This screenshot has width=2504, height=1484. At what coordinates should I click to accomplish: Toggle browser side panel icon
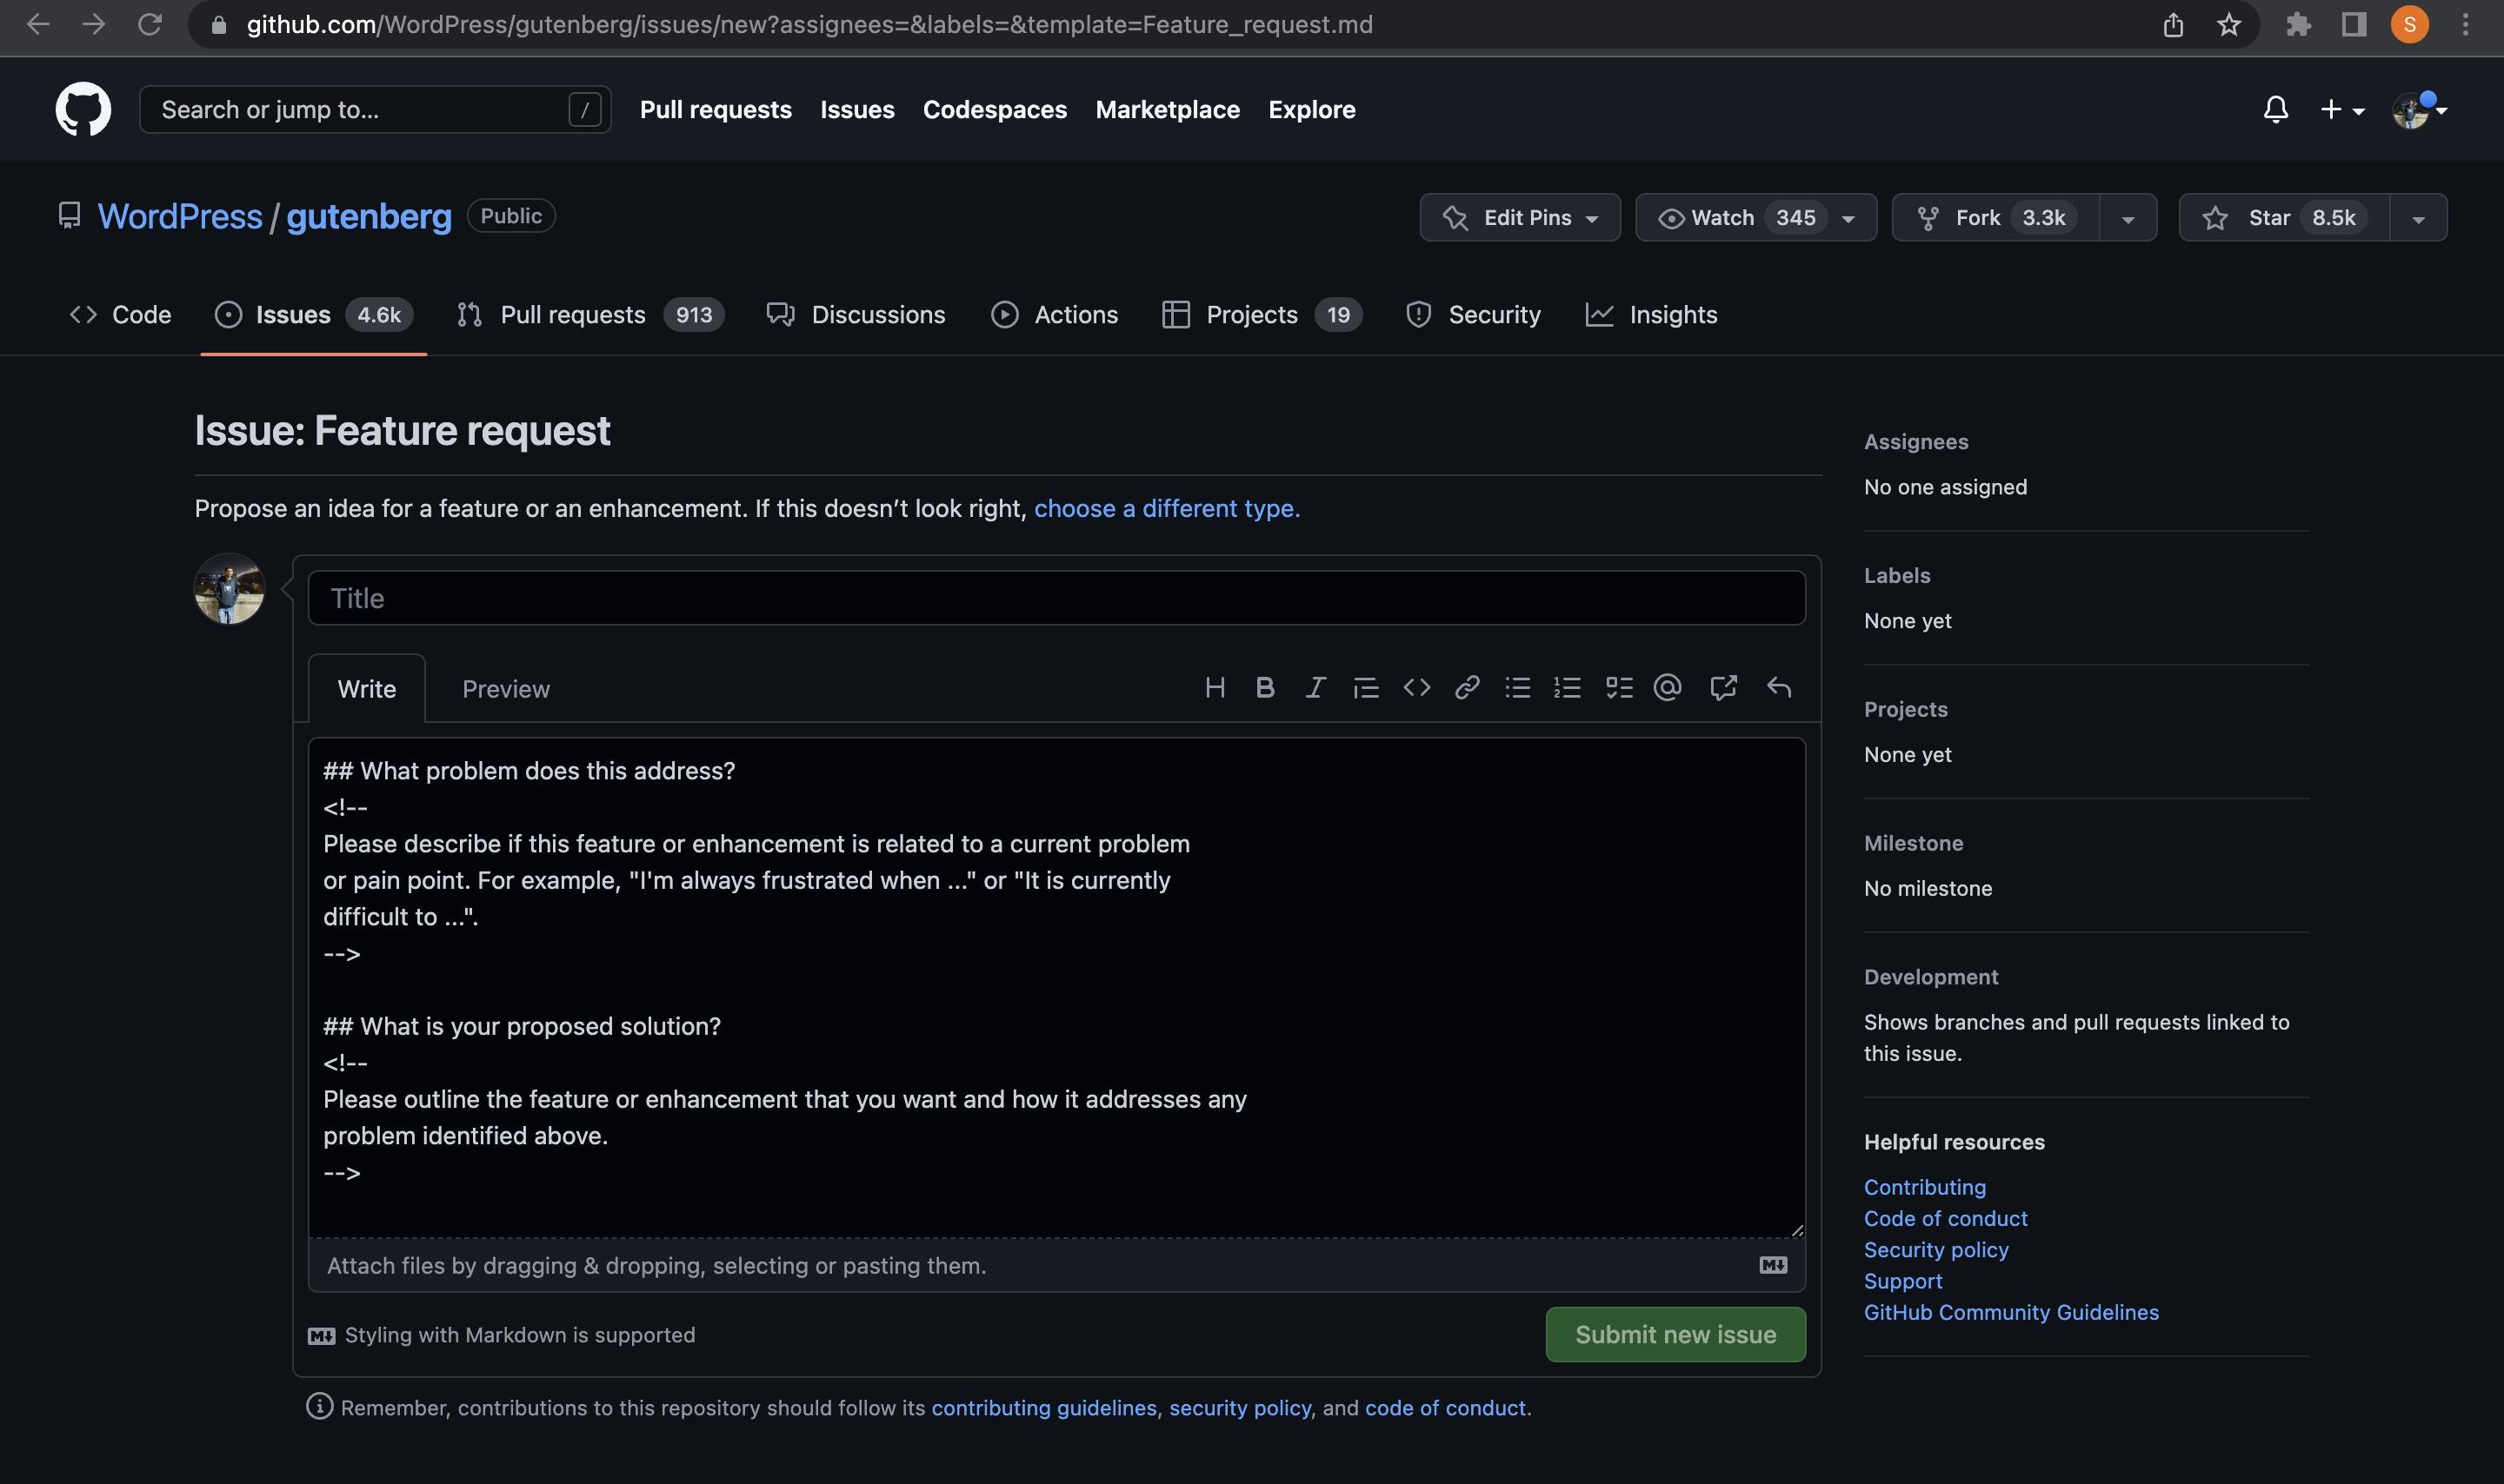click(x=2354, y=24)
